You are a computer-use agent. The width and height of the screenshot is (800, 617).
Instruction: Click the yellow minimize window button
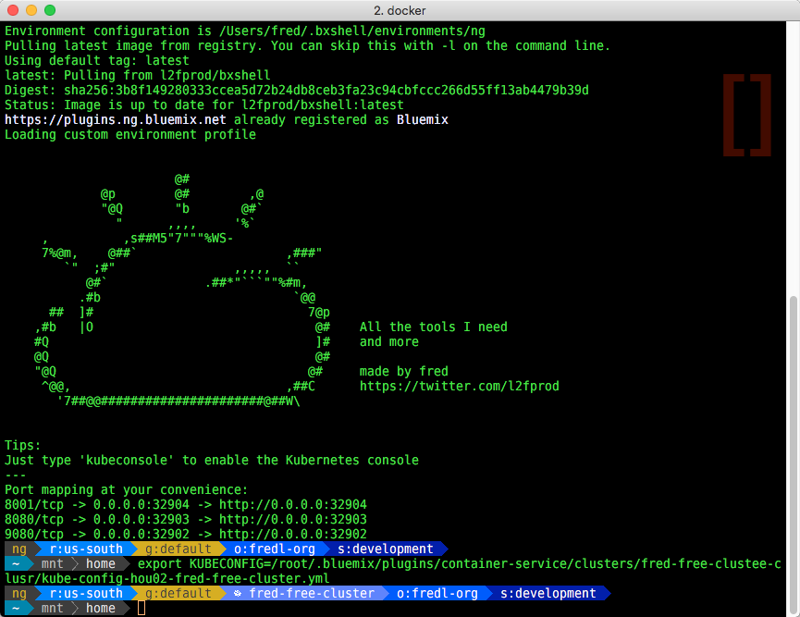point(31,10)
